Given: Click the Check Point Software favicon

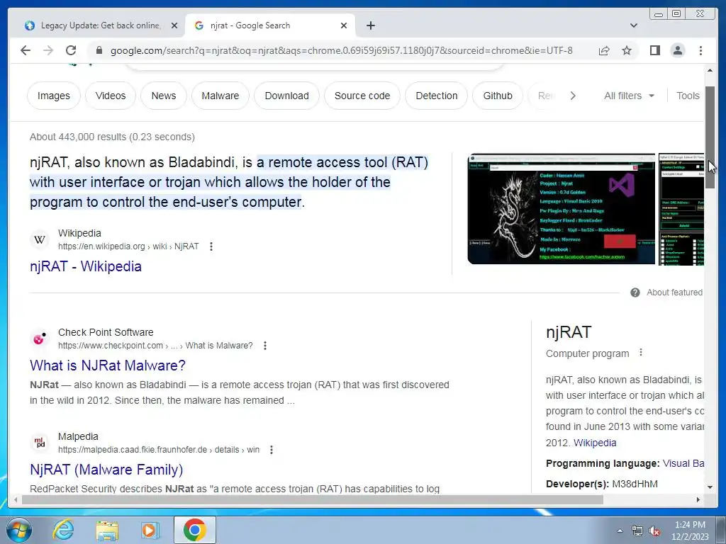Looking at the screenshot, I should coord(40,339).
